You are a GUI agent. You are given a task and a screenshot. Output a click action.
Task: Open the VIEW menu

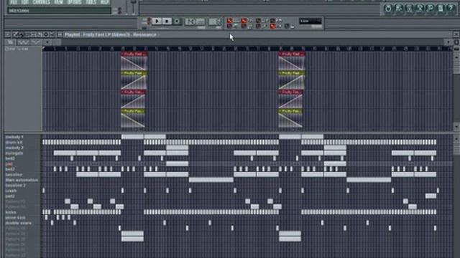point(58,2)
